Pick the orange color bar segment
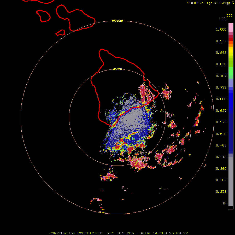235x235 pixels. coord(231,45)
